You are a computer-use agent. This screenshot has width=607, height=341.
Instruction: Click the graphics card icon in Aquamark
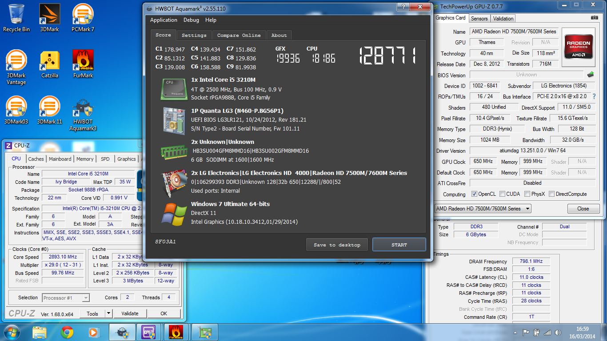174,183
